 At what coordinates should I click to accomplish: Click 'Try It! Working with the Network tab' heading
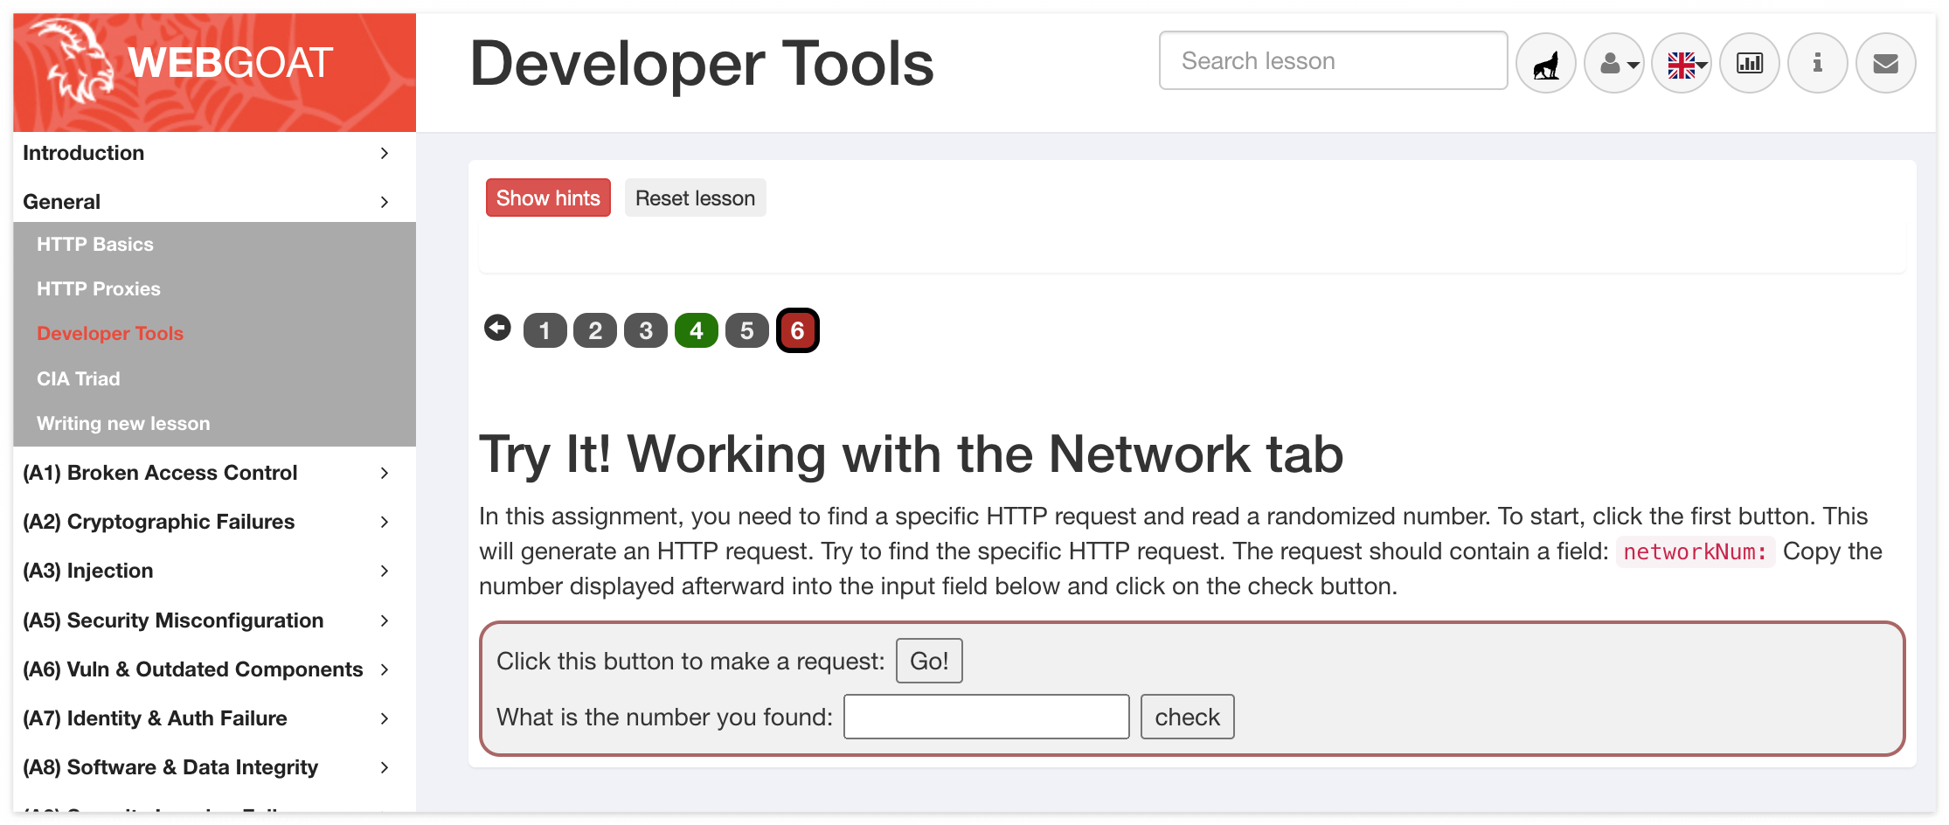point(911,454)
